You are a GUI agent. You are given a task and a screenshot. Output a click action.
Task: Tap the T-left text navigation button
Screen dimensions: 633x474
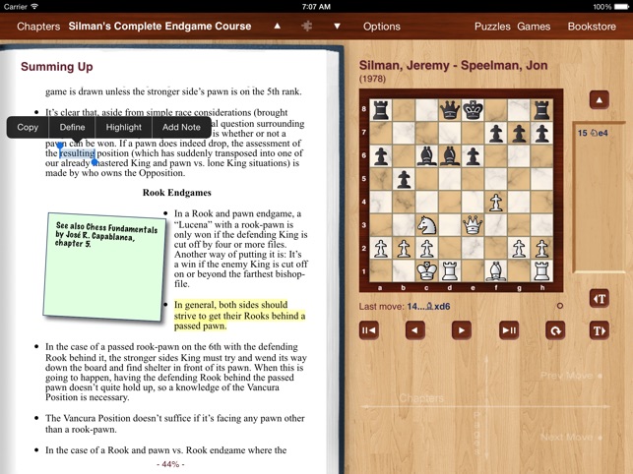600,299
